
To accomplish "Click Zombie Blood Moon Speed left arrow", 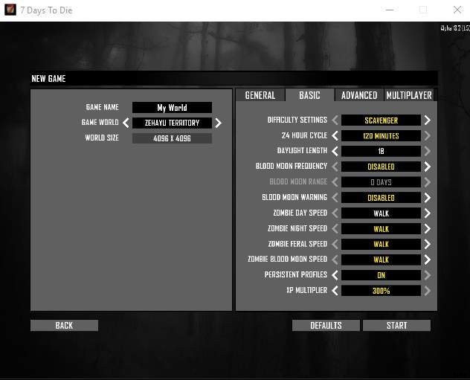I will click(x=335, y=260).
